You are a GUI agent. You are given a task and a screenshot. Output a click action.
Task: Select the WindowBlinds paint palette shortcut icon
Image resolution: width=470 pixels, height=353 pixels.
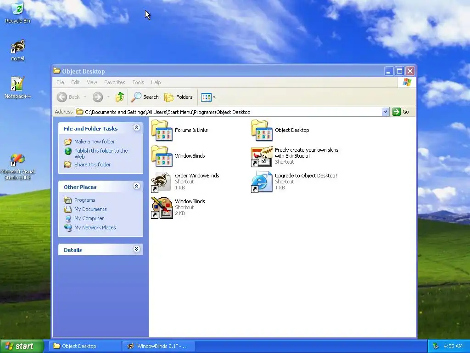pyautogui.click(x=162, y=208)
